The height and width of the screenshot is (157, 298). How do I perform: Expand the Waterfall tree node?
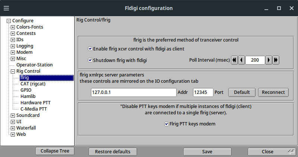click(13, 128)
